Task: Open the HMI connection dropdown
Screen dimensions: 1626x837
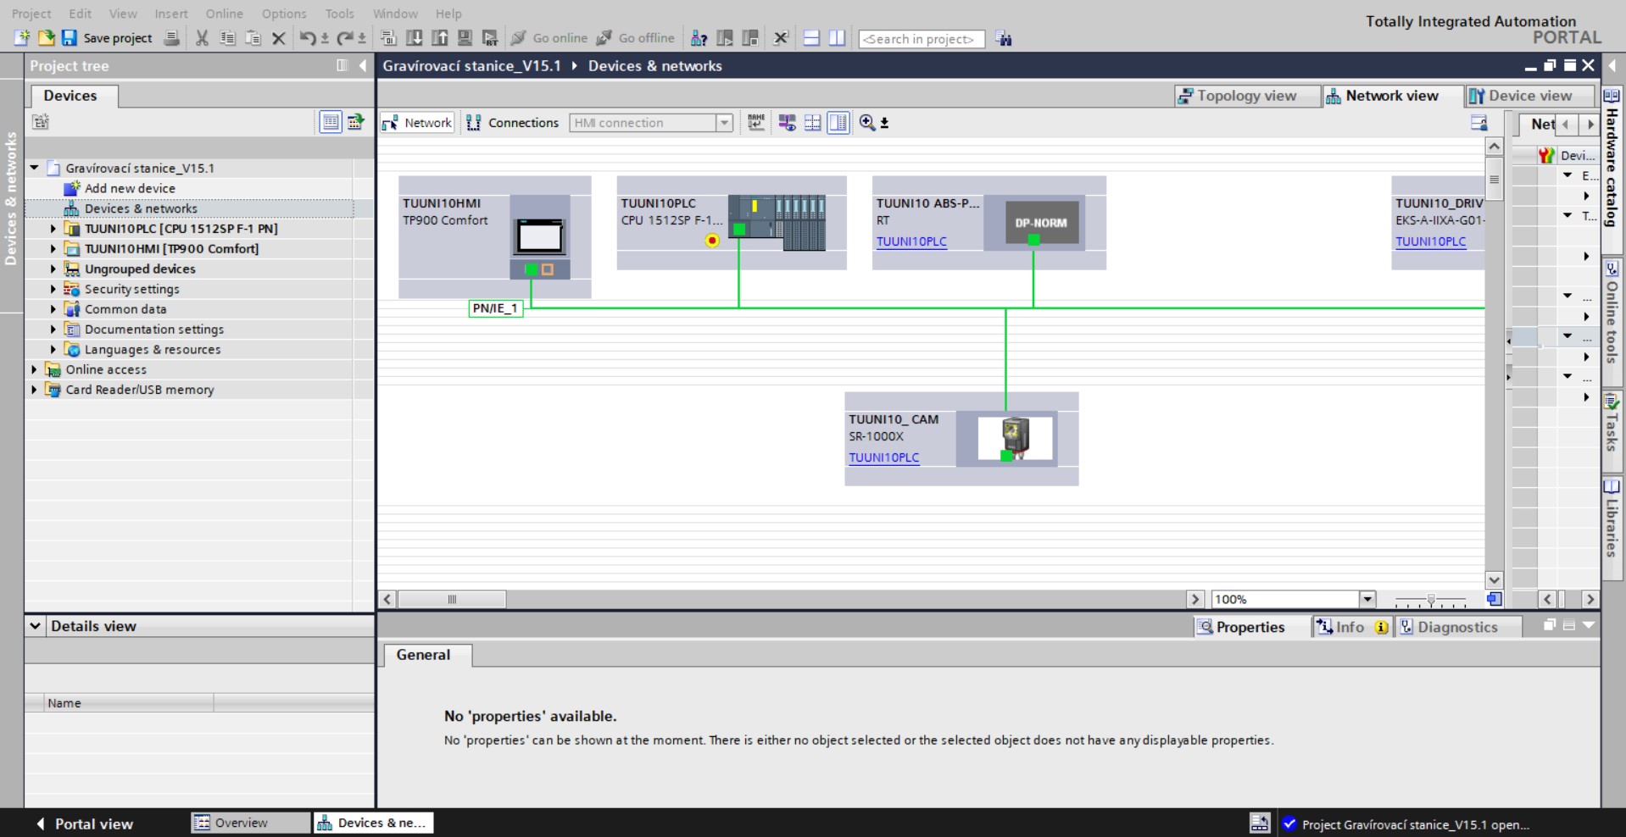Action: tap(724, 123)
